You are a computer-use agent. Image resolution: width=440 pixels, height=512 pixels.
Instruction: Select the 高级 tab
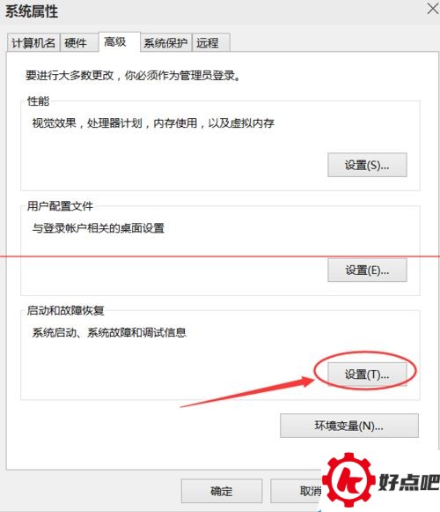120,41
